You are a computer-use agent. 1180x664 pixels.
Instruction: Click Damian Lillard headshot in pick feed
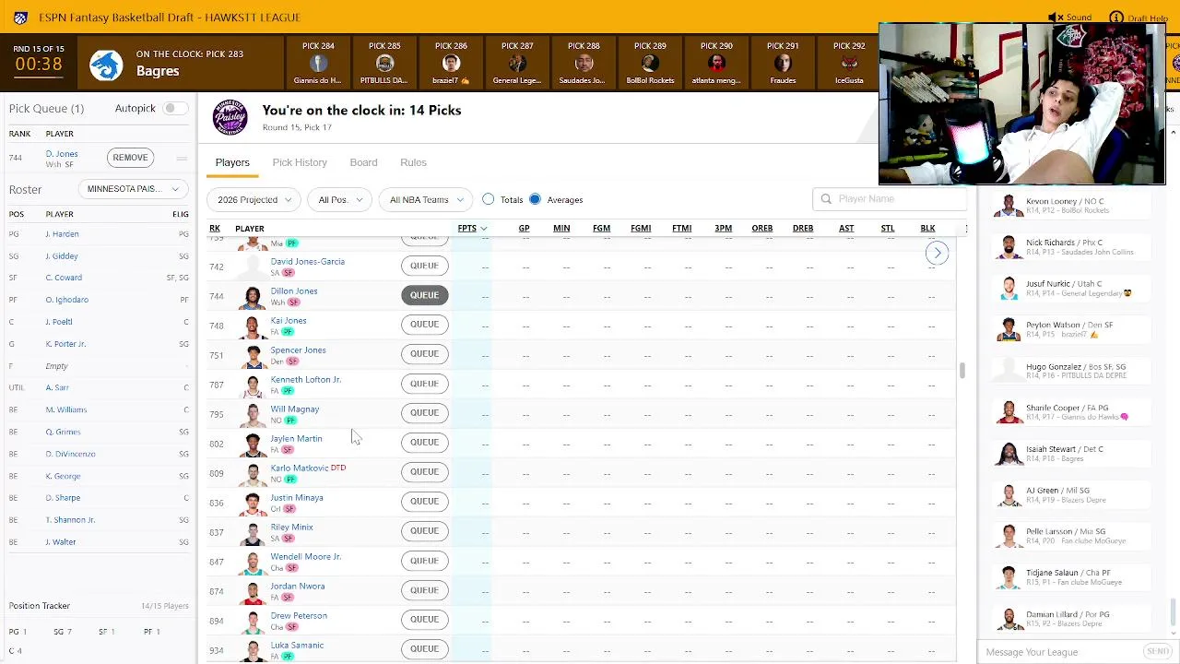[x=1009, y=619]
